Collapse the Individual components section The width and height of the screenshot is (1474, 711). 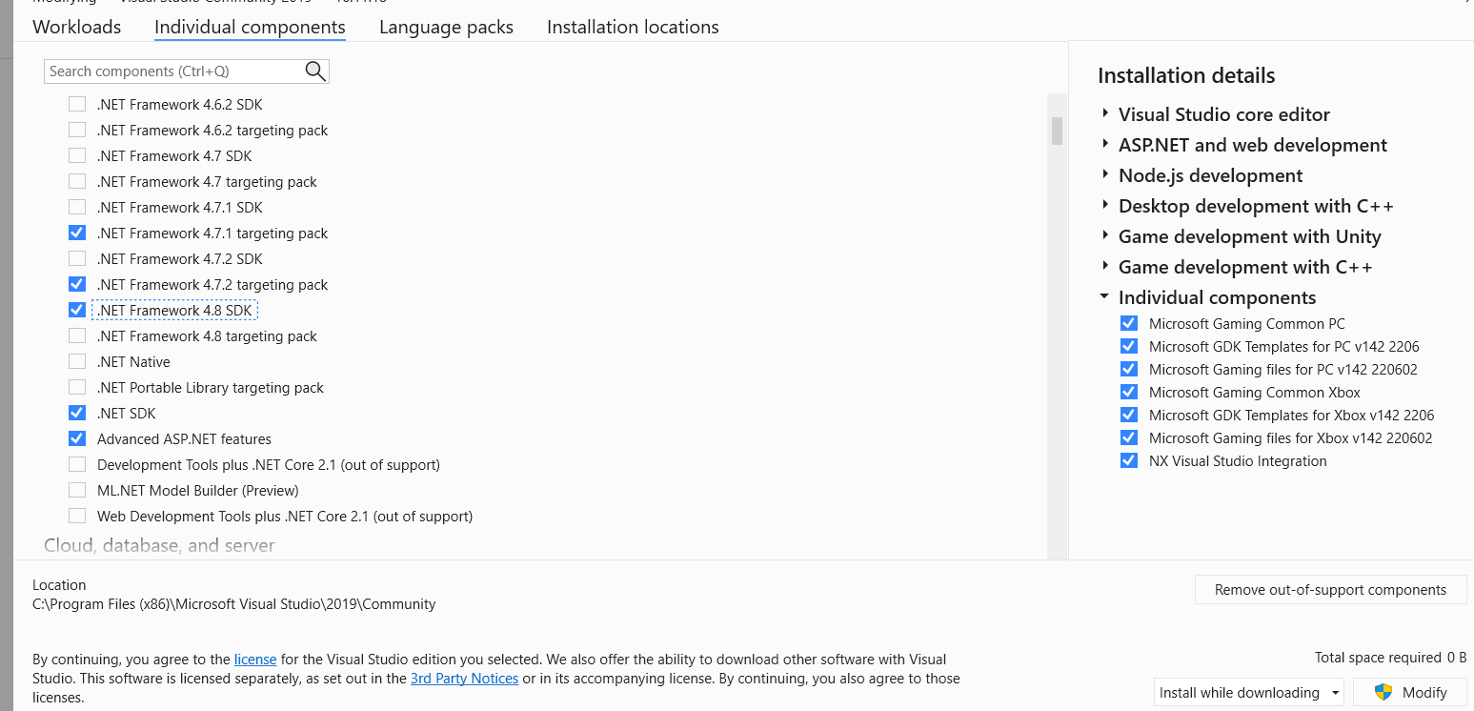click(1104, 296)
